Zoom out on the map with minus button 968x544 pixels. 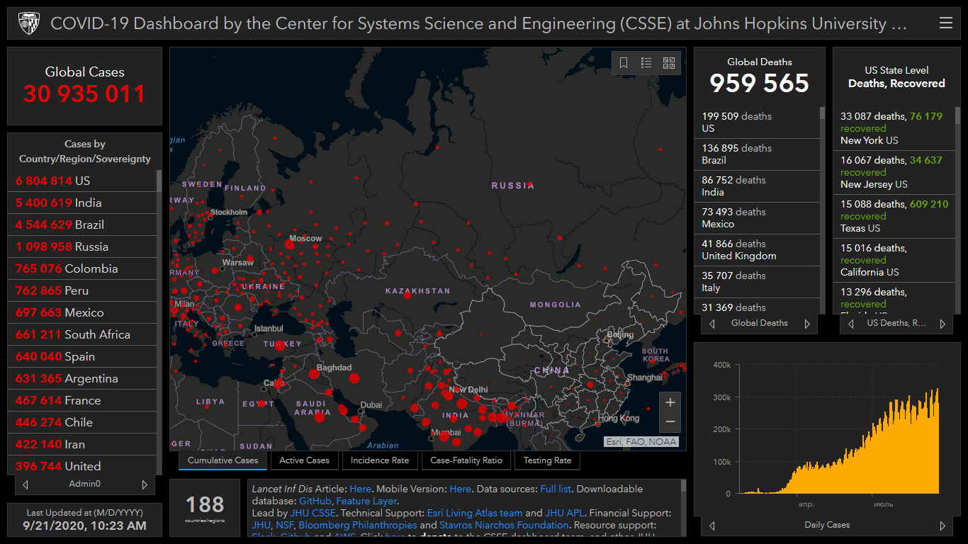[670, 422]
